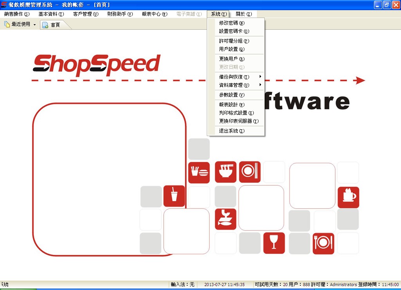Viewport: 401px width, 290px height.
Task: Open the 銷售操作(S) menu
Action: 17,14
